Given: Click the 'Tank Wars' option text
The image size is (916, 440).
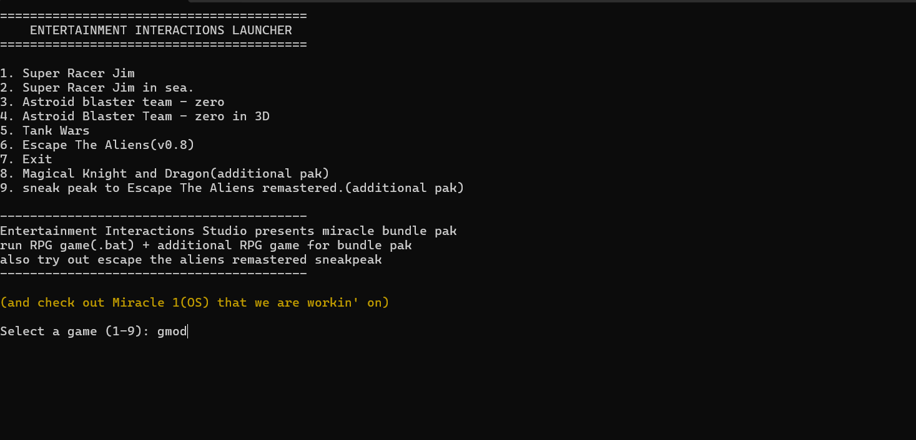Looking at the screenshot, I should tap(45, 130).
